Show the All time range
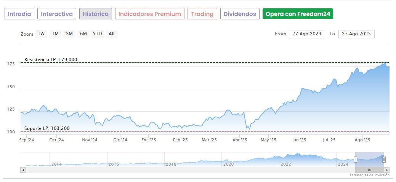This screenshot has width=396, height=182. 111,34
